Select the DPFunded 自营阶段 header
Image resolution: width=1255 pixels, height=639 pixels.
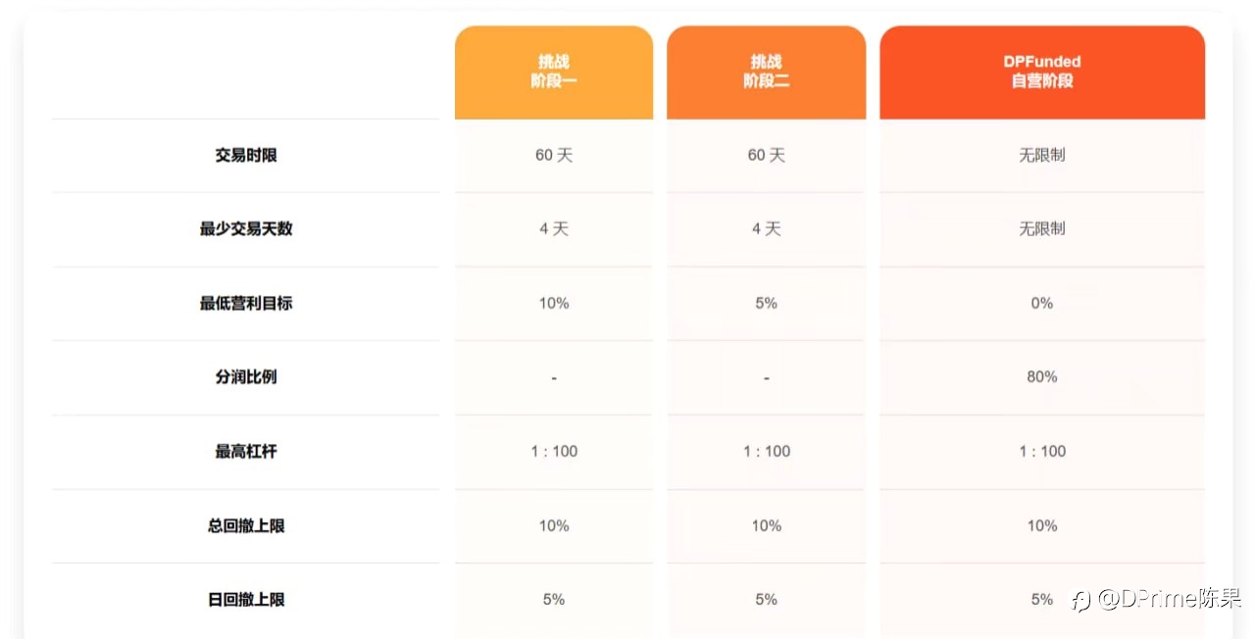tap(1042, 73)
